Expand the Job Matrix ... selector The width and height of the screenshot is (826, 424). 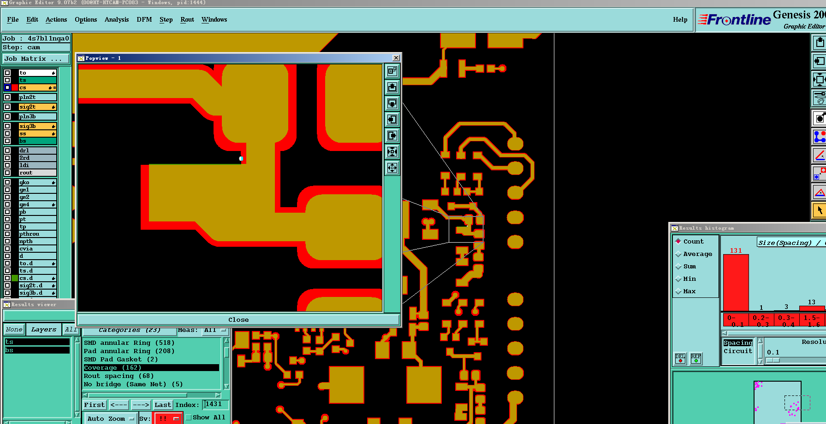(36, 59)
